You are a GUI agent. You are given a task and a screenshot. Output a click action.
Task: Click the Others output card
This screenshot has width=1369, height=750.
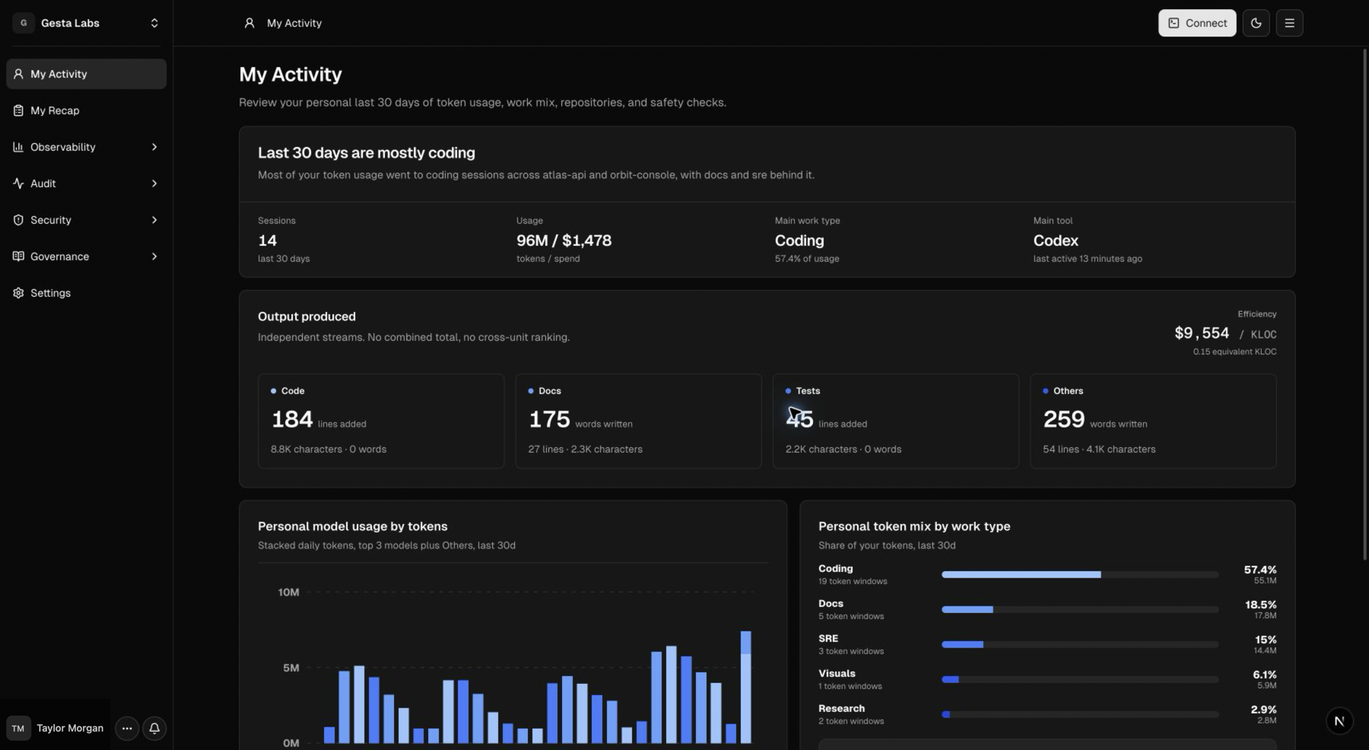point(1153,421)
